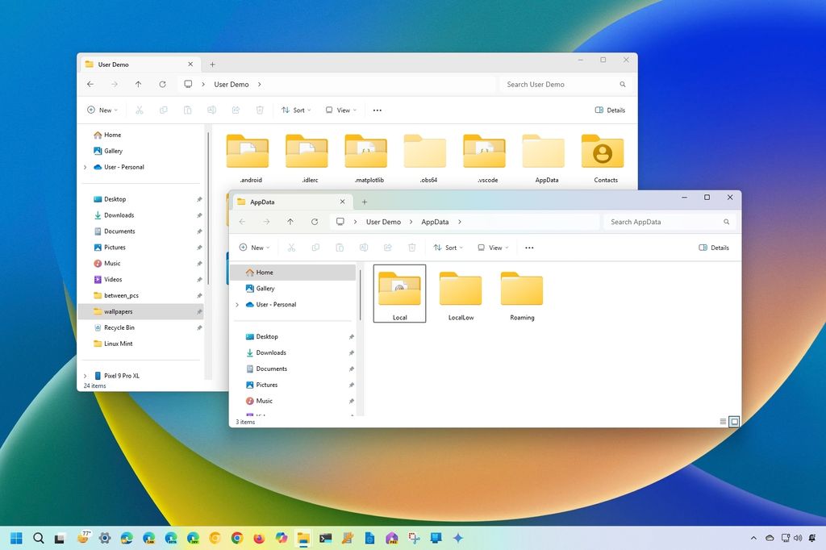Click the Refresh icon in AppData window
Screen dimensions: 826x550
[x=315, y=222]
